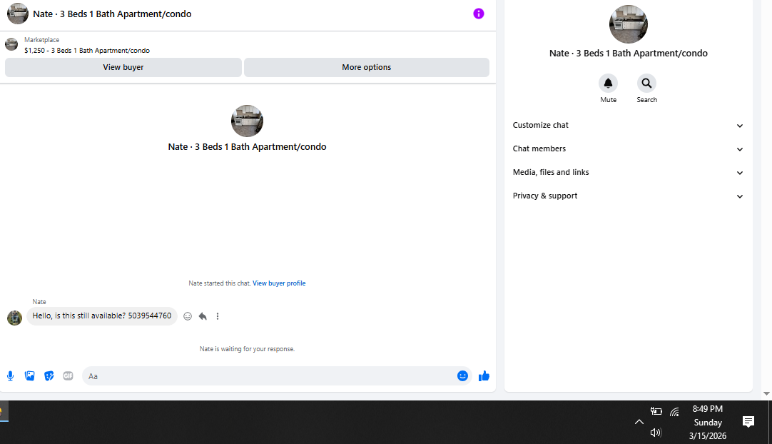The width and height of the screenshot is (772, 444).
Task: Search in conversation using magnifier icon
Action: 646,84
